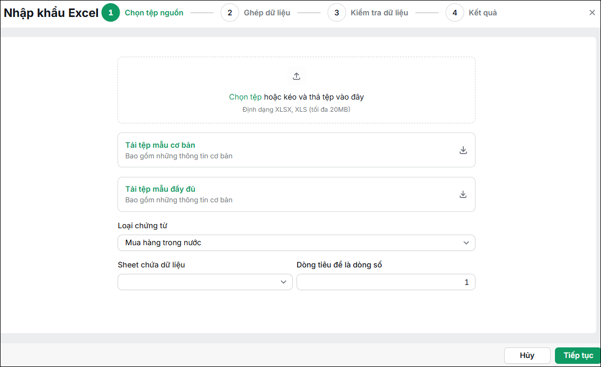
Task: Click step 1 circle Chọn tệp nguồn
Action: (x=111, y=13)
